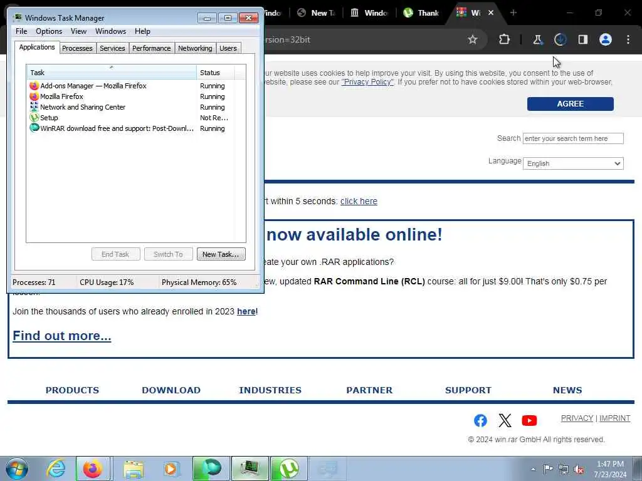
Task: Open the Facebook icon in page footer
Action: pos(480,420)
